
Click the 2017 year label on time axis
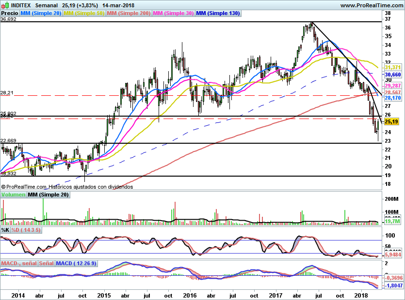[275, 295]
